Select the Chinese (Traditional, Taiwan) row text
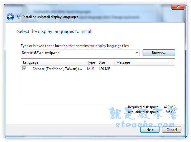 (x=57, y=69)
